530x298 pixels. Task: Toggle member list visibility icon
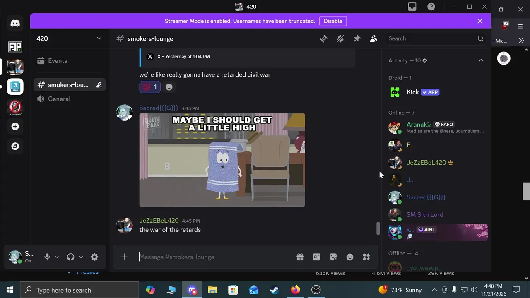373,38
